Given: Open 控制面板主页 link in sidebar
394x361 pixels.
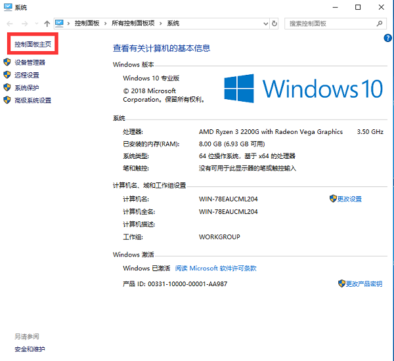Looking at the screenshot, I should tap(33, 45).
